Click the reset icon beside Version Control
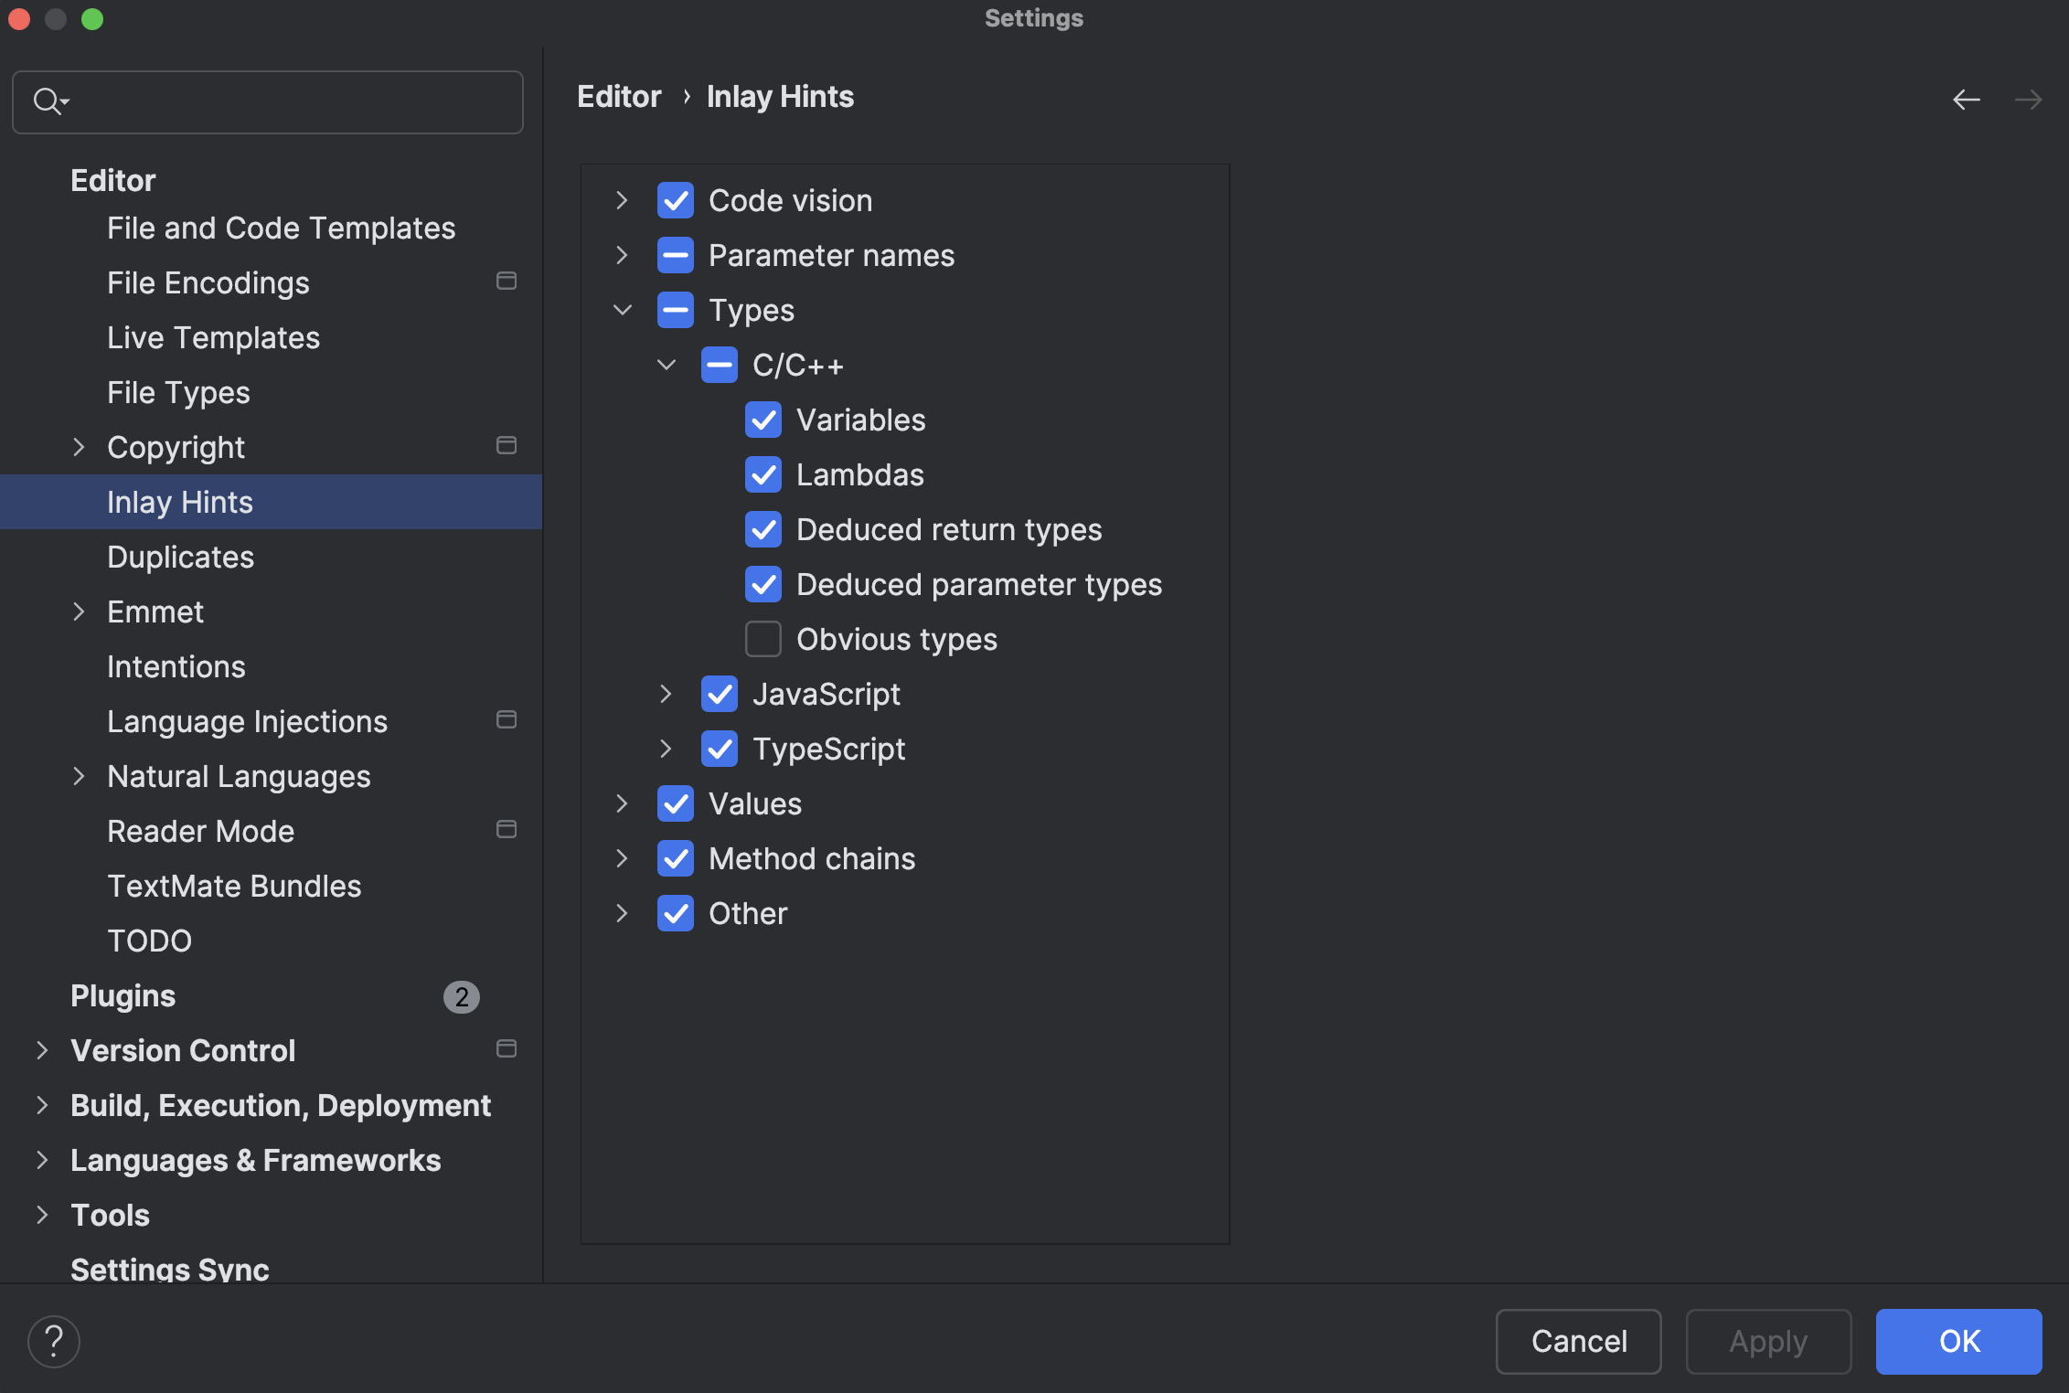The image size is (2069, 1393). pos(507,1049)
